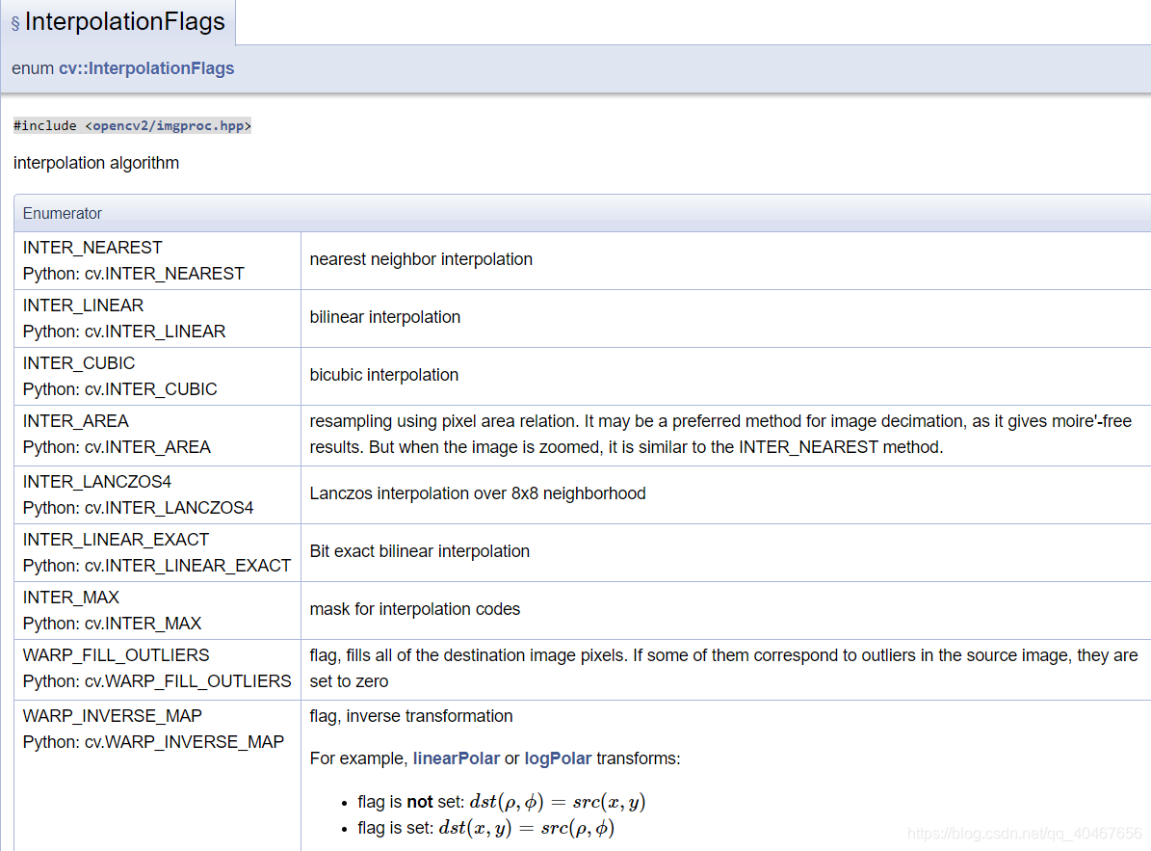Open the opencv2/imgproc.hpp header link
Screen dimensions: 1151x851
[x=169, y=125]
